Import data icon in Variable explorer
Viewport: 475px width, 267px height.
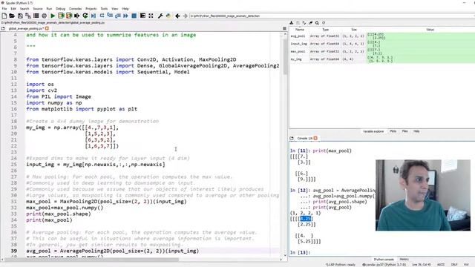[x=292, y=23]
